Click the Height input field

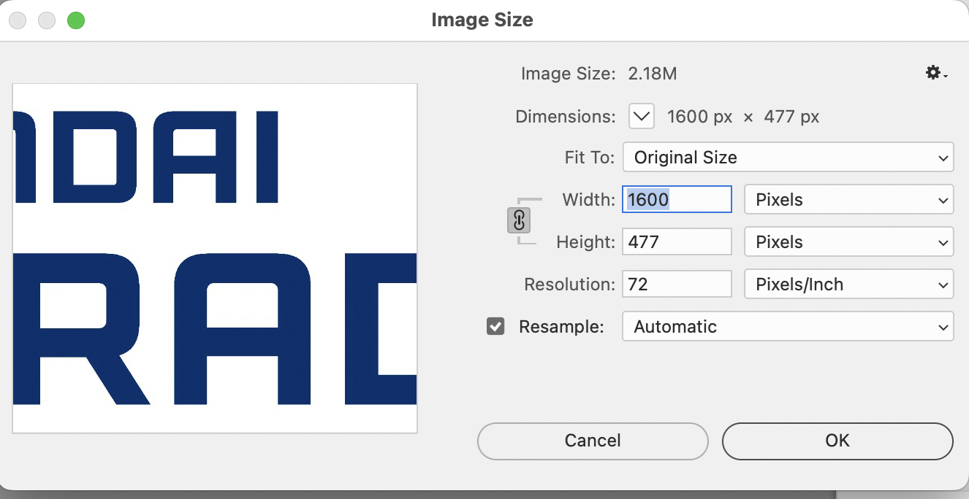[x=677, y=242]
